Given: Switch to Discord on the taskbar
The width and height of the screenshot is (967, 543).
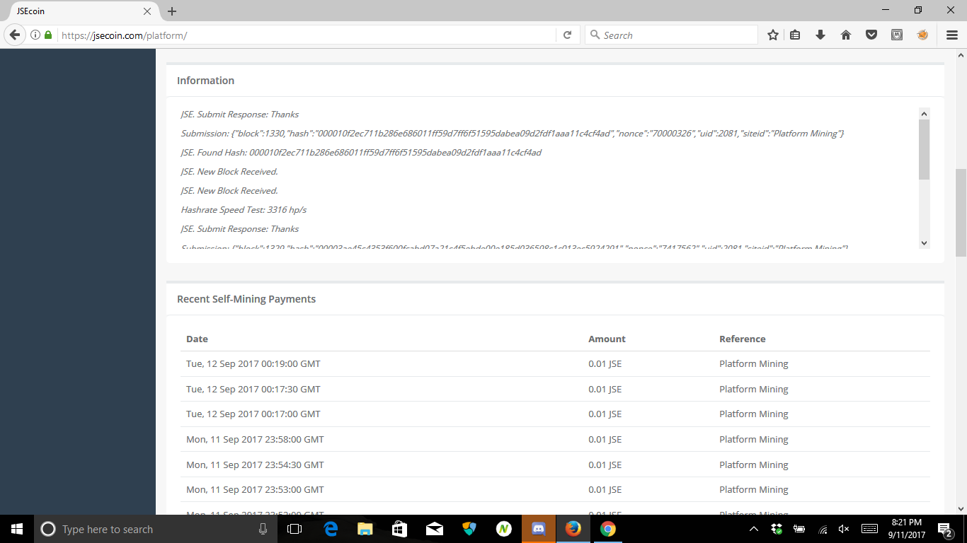Looking at the screenshot, I should coord(539,529).
